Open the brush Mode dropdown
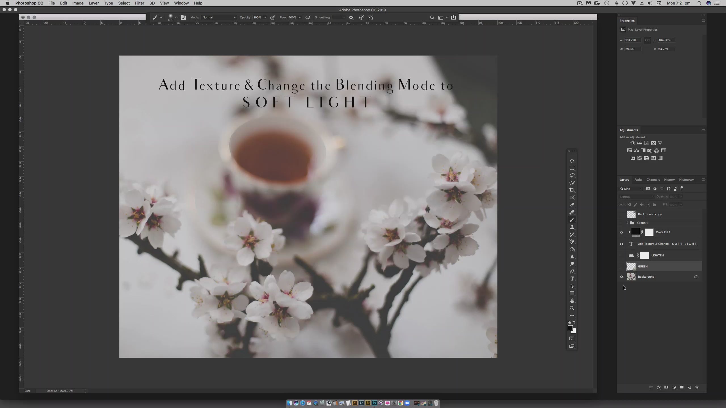The height and width of the screenshot is (408, 726). 219,18
